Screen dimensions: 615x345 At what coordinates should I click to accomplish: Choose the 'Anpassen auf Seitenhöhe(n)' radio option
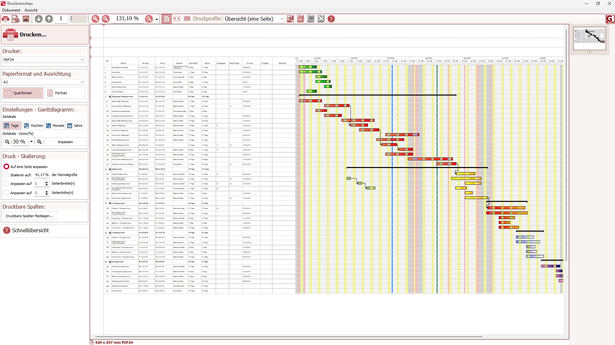click(6, 193)
